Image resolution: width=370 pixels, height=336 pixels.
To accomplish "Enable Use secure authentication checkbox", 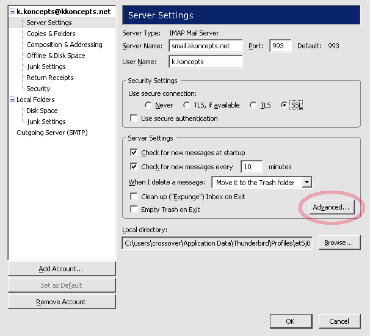I will [x=134, y=119].
